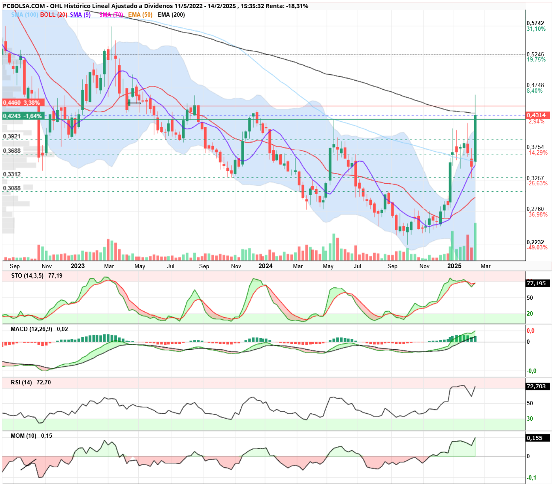Select the 2024 year marker on time axis
The height and width of the screenshot is (486, 554).
(265, 266)
